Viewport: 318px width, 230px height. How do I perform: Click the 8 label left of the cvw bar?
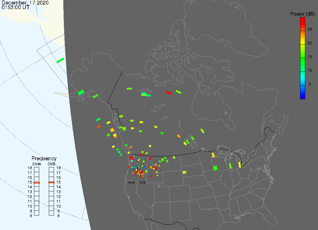click(x=31, y=216)
